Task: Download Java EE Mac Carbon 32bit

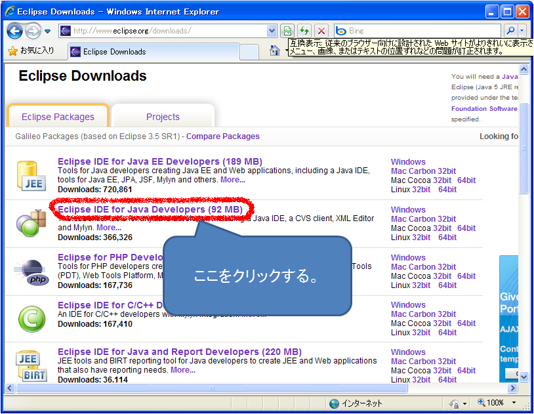Action: tap(423, 171)
